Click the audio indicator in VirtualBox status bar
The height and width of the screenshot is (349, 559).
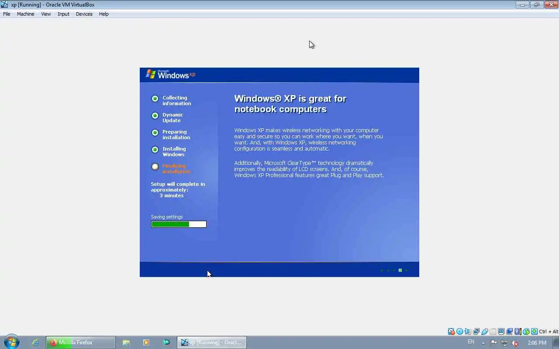point(468,332)
